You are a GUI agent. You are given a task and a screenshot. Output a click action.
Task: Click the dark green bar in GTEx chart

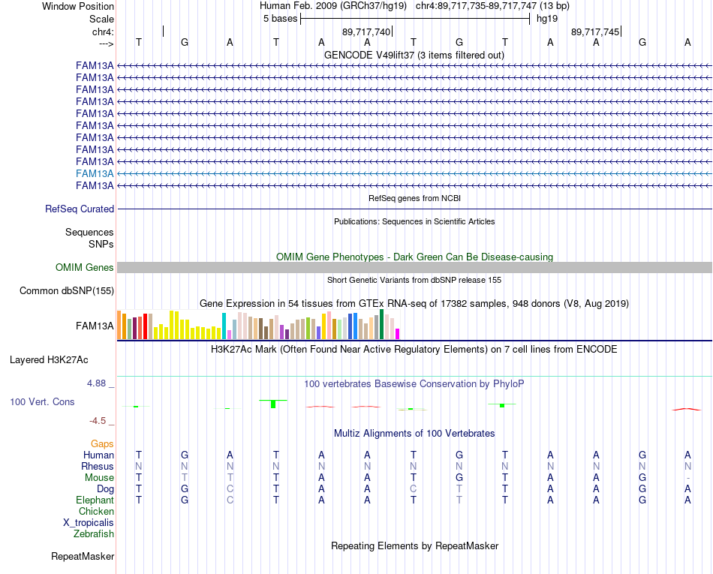tap(382, 324)
